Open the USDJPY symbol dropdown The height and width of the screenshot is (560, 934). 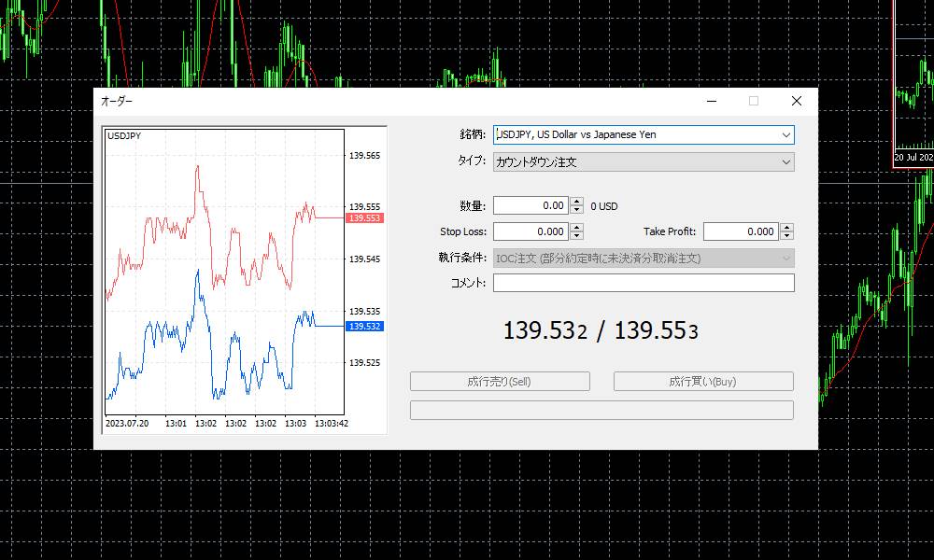pos(785,134)
